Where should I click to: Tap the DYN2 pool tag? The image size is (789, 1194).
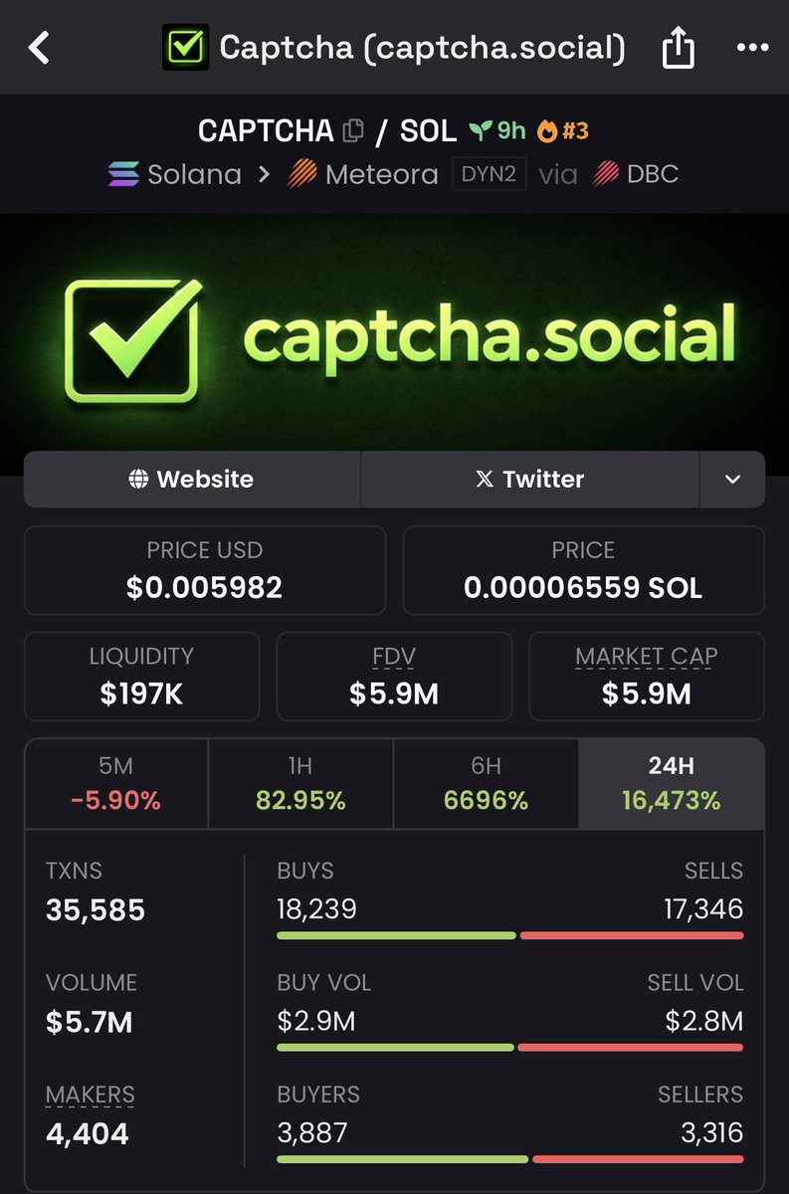point(489,174)
